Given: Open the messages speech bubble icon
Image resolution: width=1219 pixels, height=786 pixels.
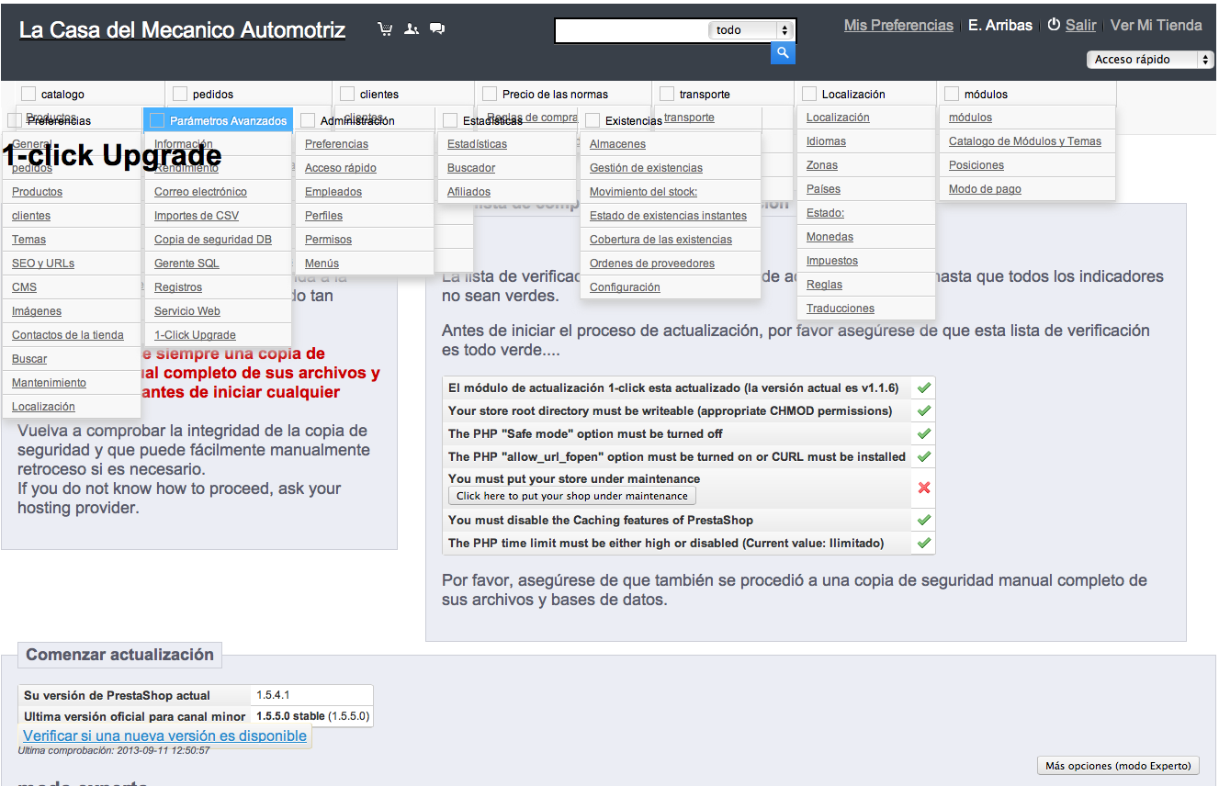Looking at the screenshot, I should (437, 29).
